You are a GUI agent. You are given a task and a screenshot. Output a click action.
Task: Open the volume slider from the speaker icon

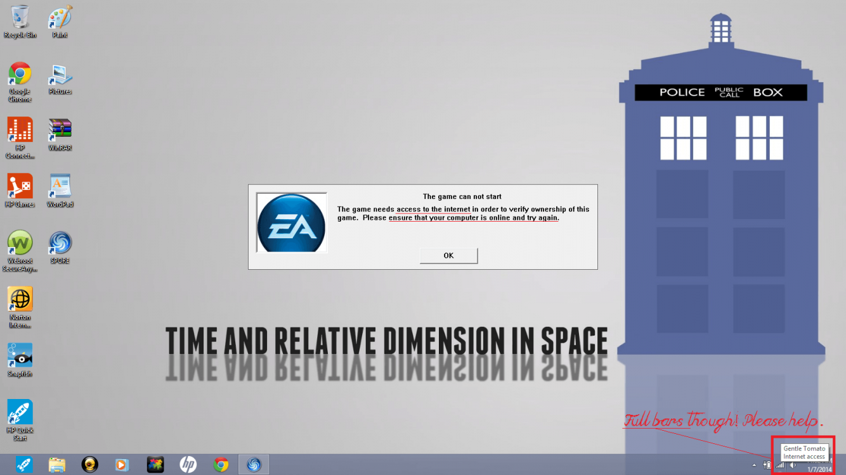point(792,464)
